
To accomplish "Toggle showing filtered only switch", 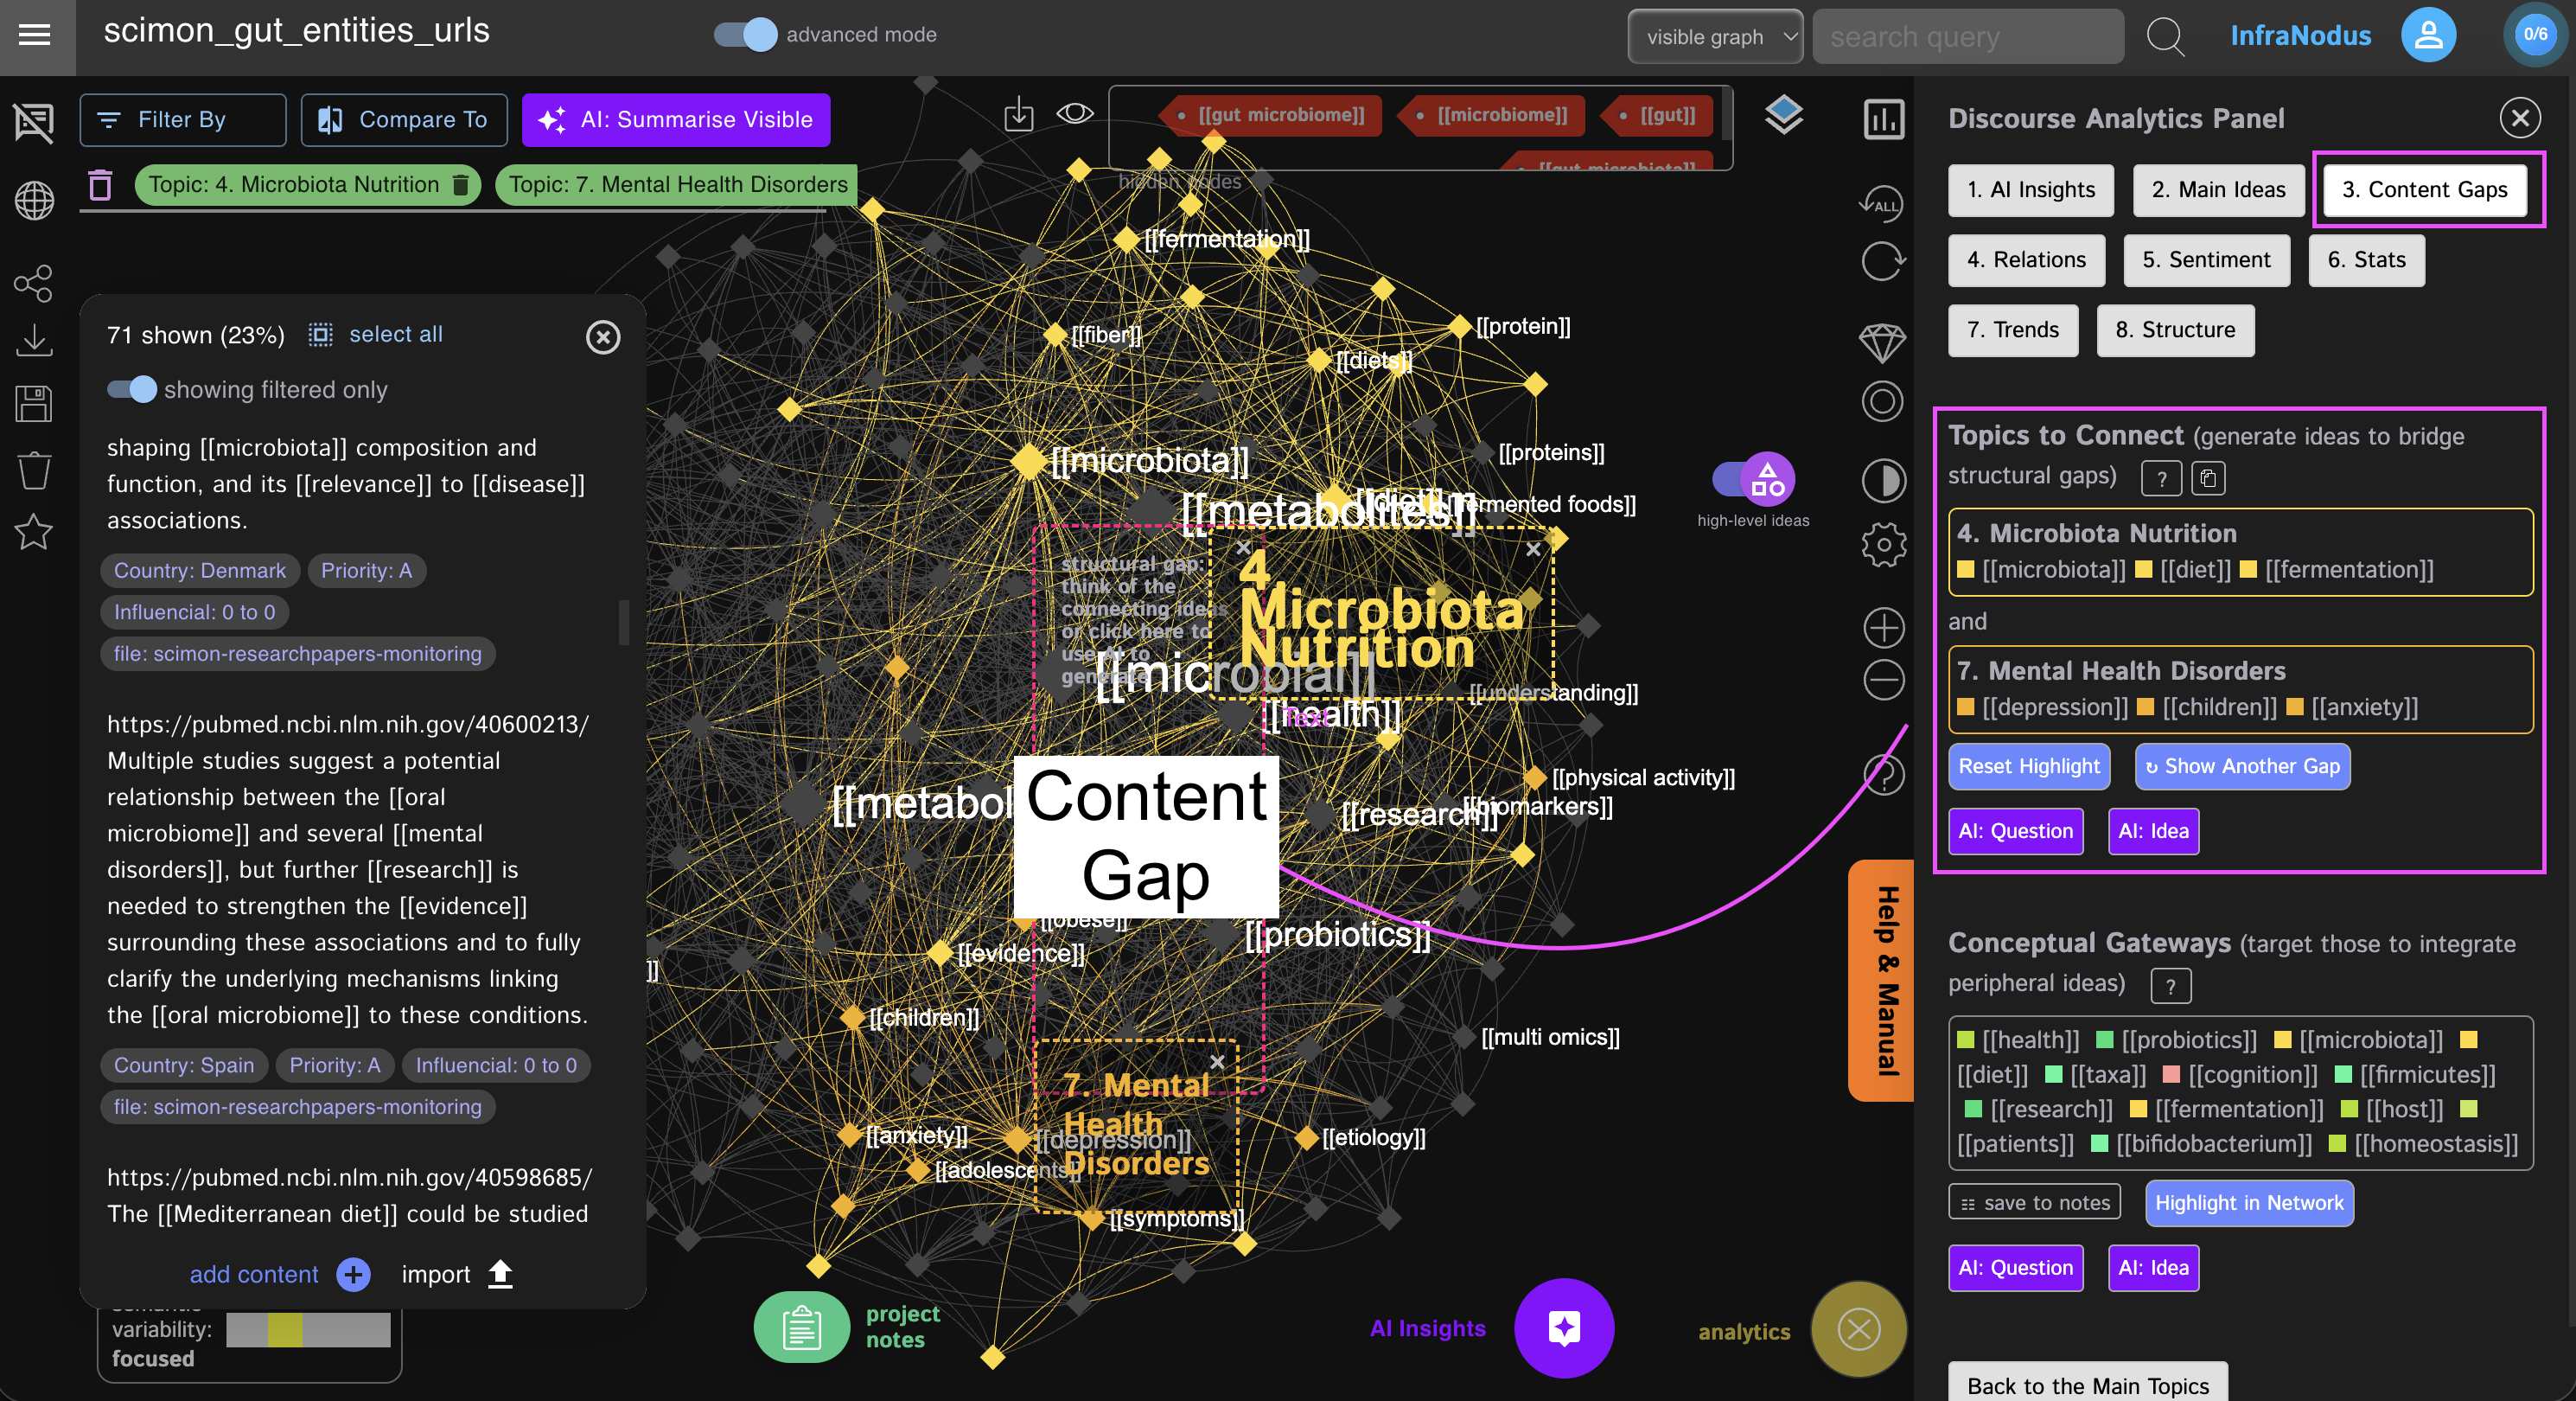I will pos(132,389).
